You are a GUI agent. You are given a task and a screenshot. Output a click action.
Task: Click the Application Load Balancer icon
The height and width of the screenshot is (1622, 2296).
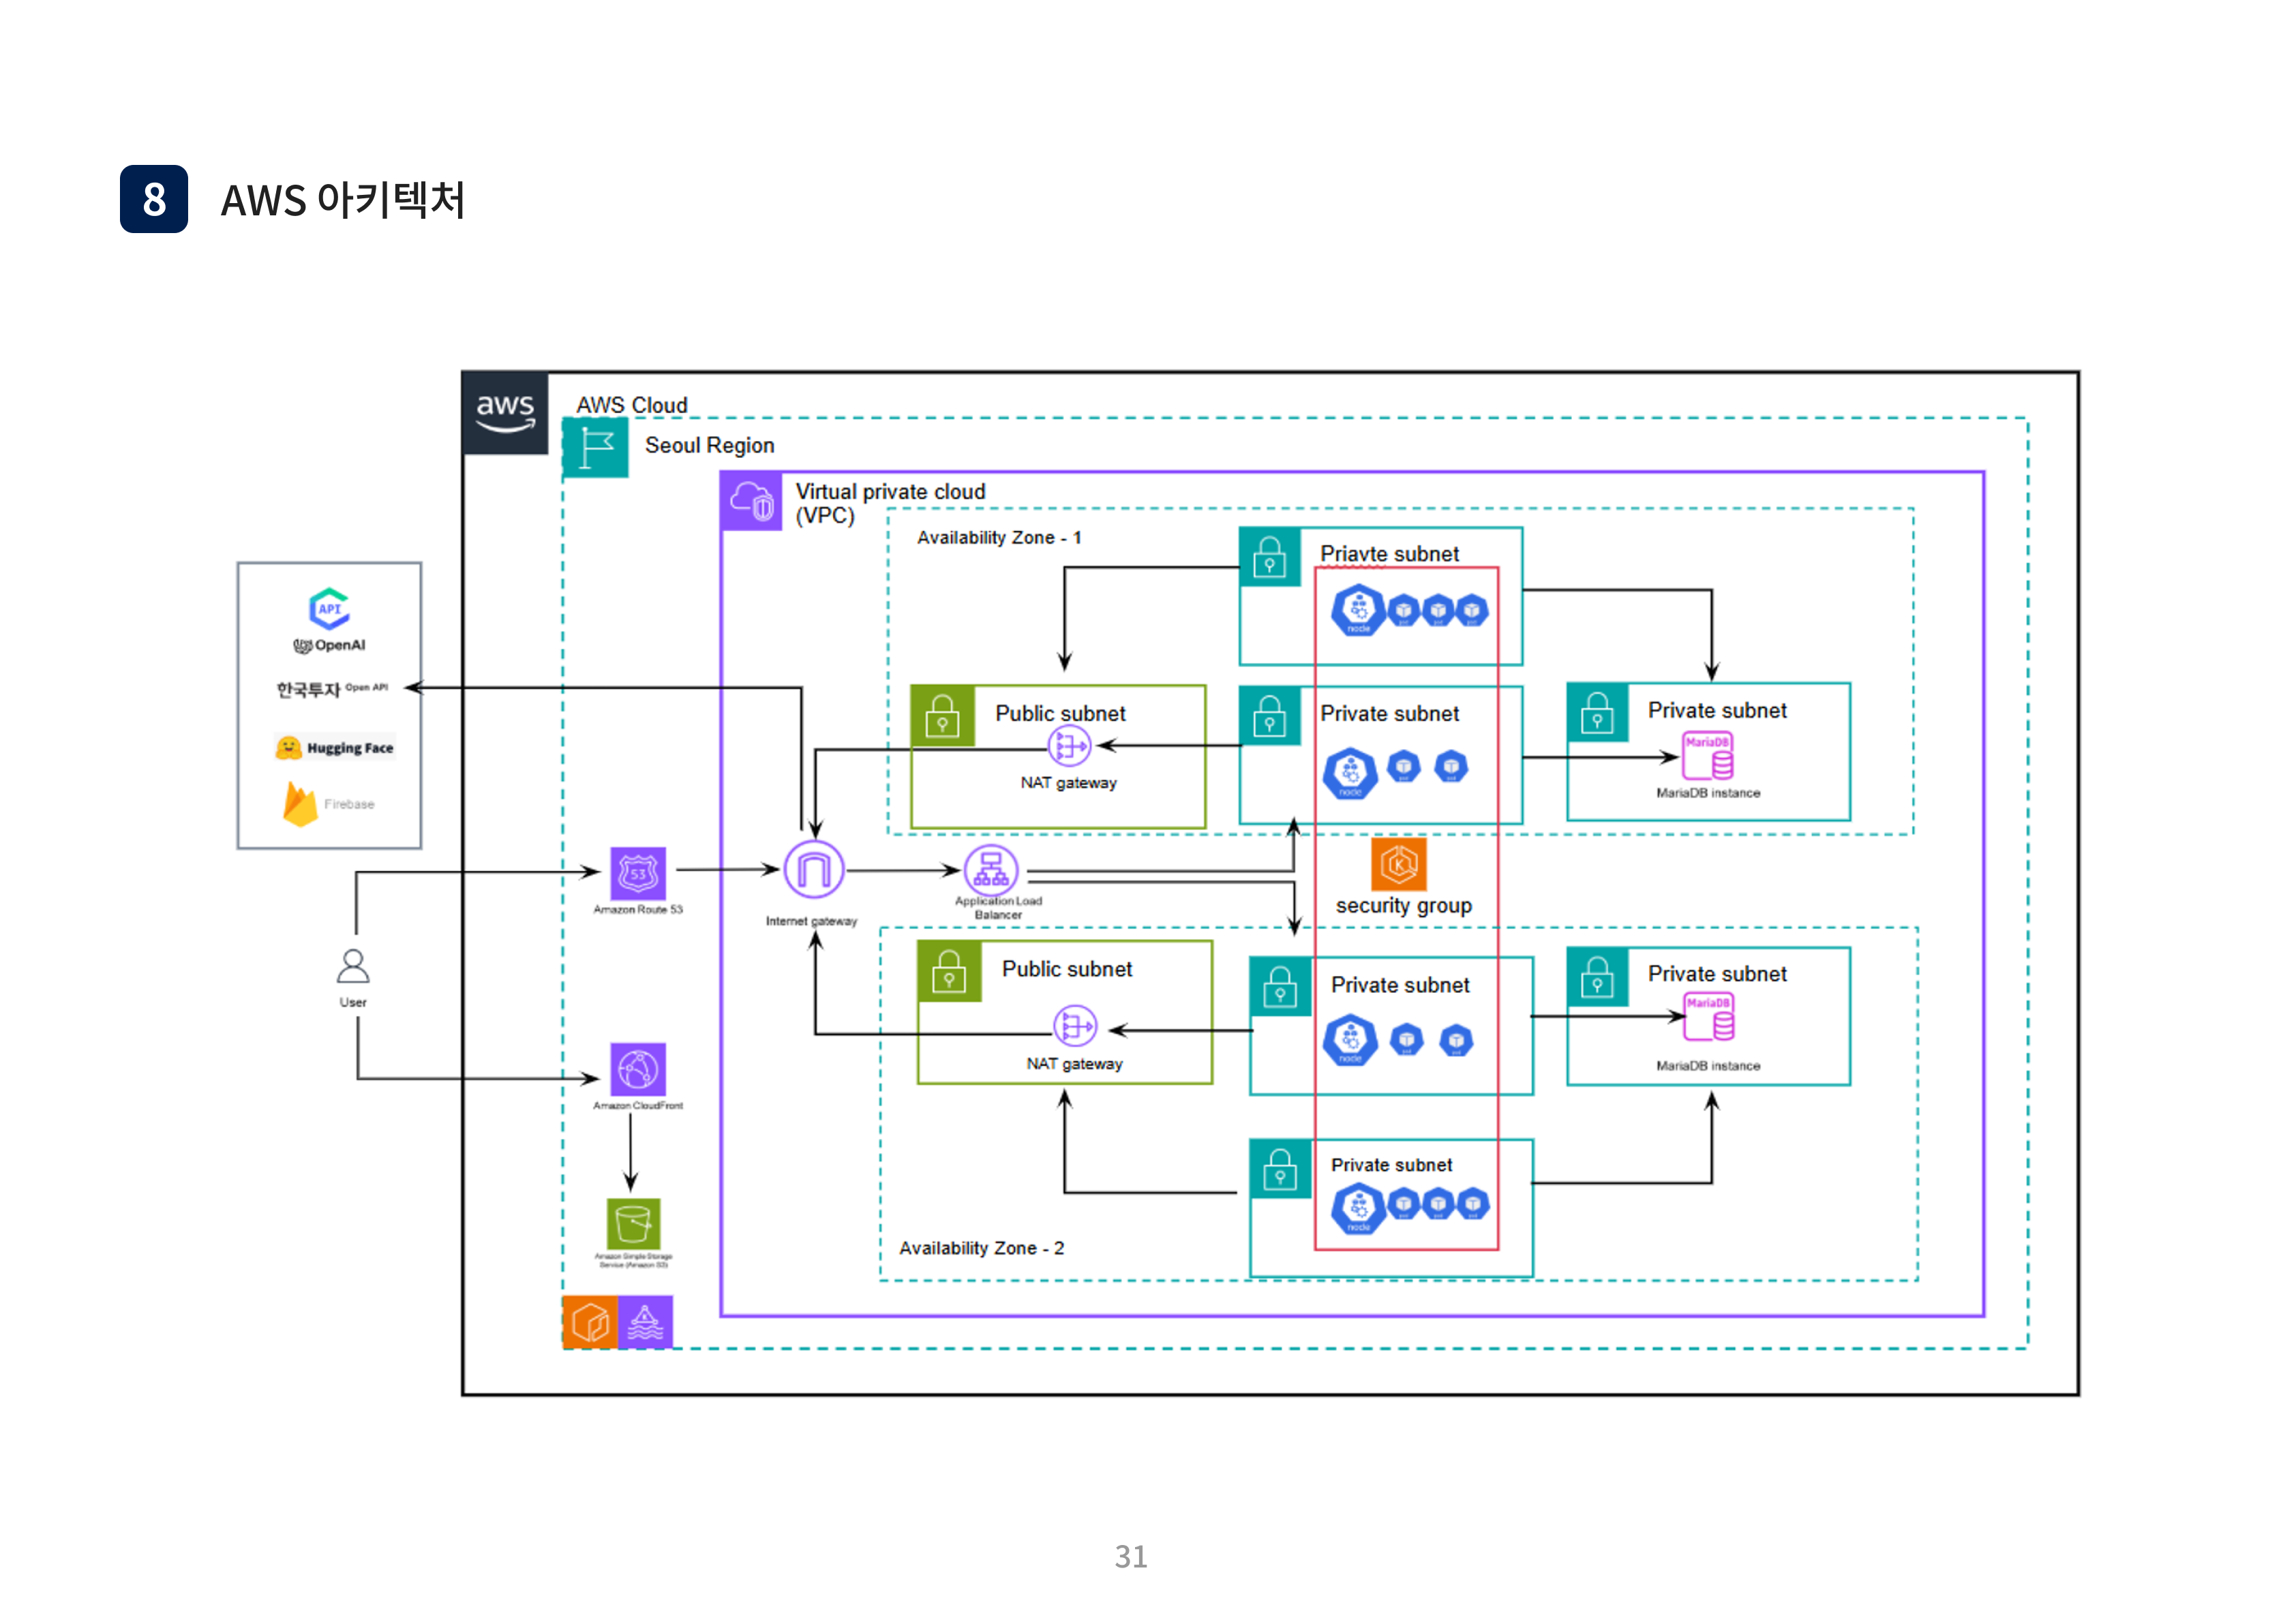tap(991, 869)
